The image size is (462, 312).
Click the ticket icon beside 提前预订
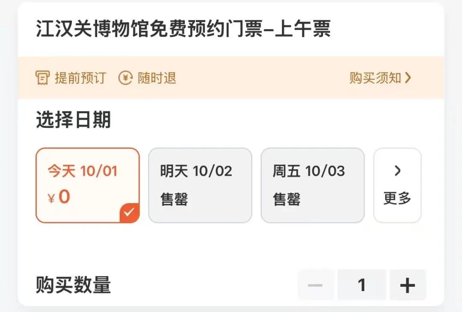42,78
